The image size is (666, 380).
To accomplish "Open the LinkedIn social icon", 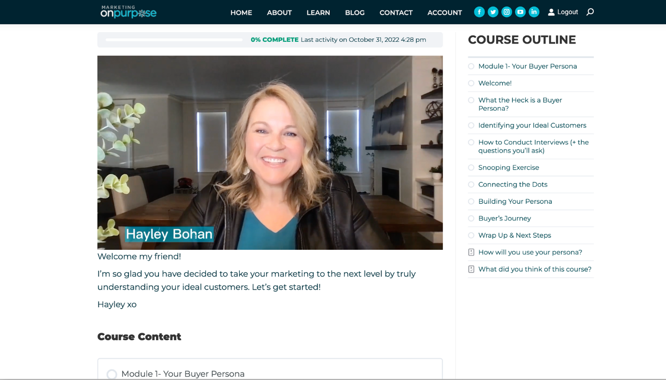I will tap(534, 12).
